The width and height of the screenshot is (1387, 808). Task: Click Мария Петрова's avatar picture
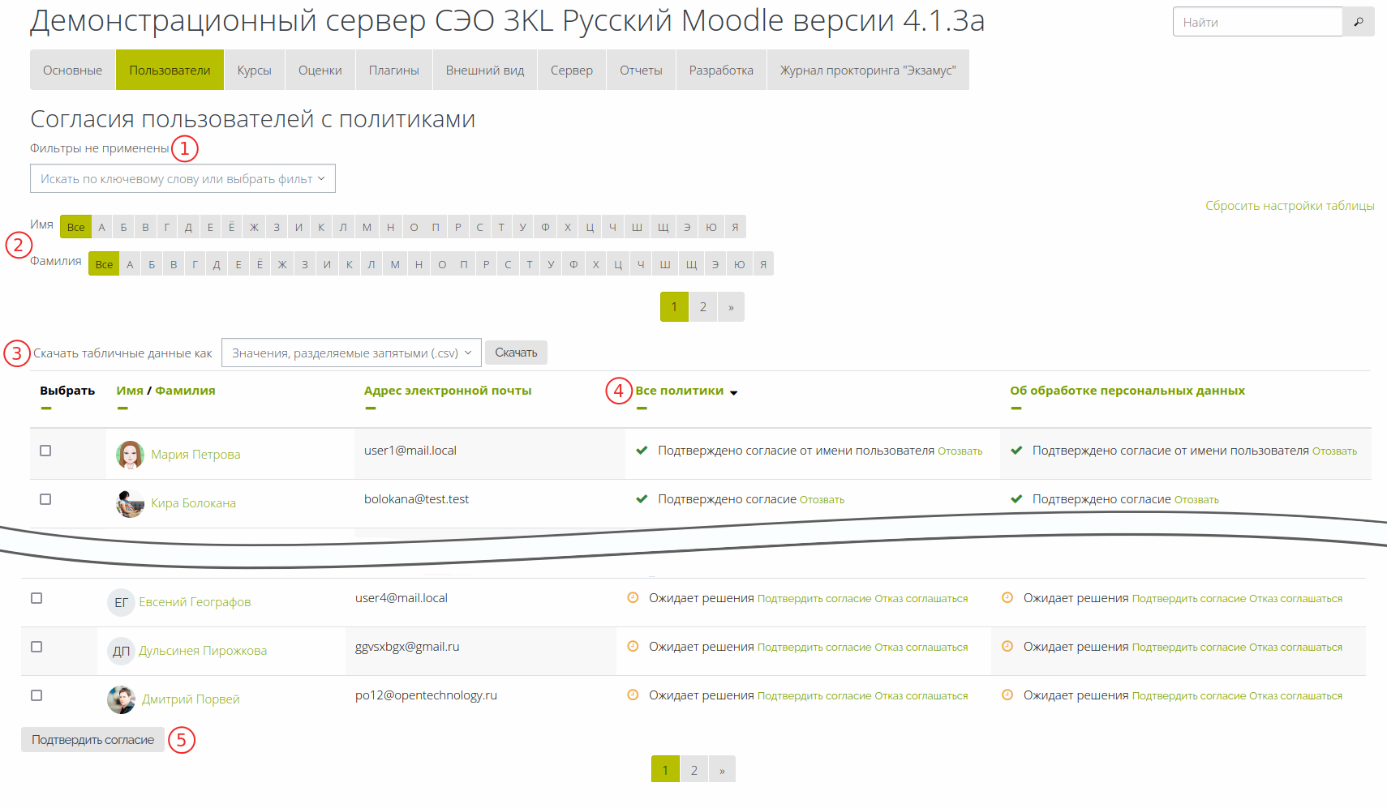[x=130, y=455]
